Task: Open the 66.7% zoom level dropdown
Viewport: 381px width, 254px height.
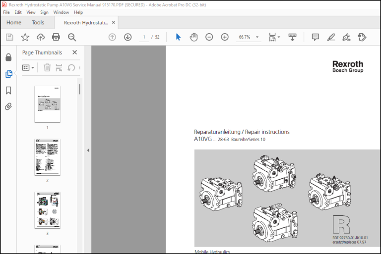Action: click(257, 37)
